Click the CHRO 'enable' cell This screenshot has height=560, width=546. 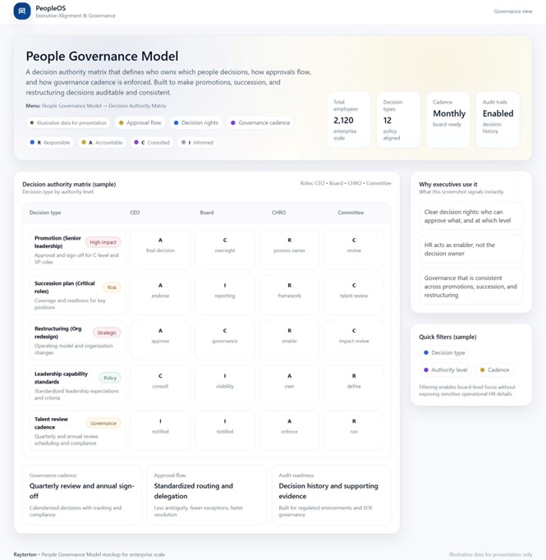[x=290, y=340]
